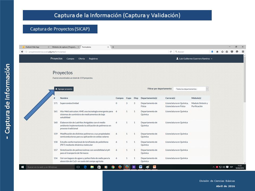Save page to Pocket icon
The height and width of the screenshot is (191, 255).
(x=232, y=52)
